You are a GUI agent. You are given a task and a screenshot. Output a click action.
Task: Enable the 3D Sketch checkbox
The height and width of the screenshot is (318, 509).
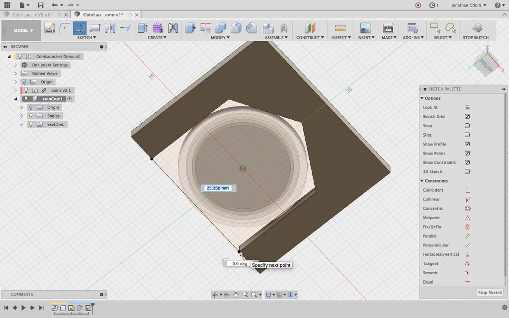[x=467, y=172]
